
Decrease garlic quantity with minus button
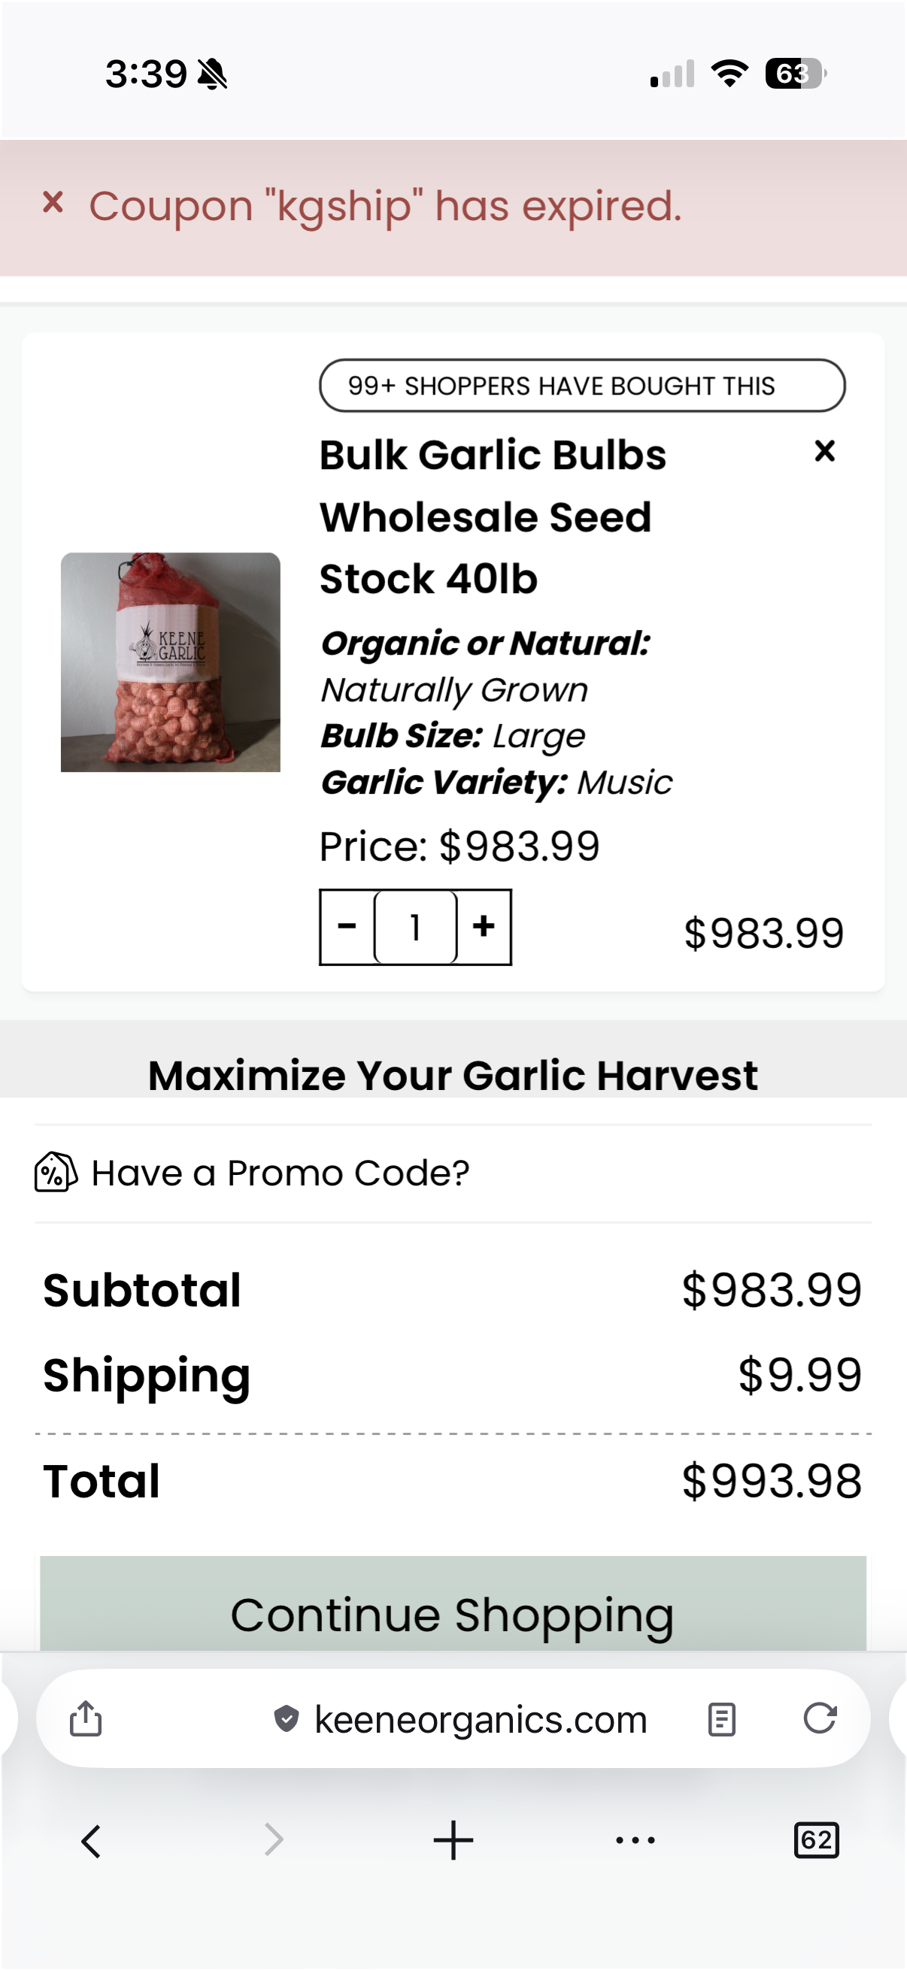(347, 927)
